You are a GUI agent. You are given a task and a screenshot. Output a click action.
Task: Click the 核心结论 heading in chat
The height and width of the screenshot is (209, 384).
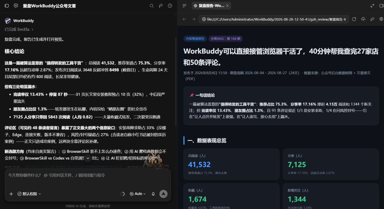click(x=15, y=52)
